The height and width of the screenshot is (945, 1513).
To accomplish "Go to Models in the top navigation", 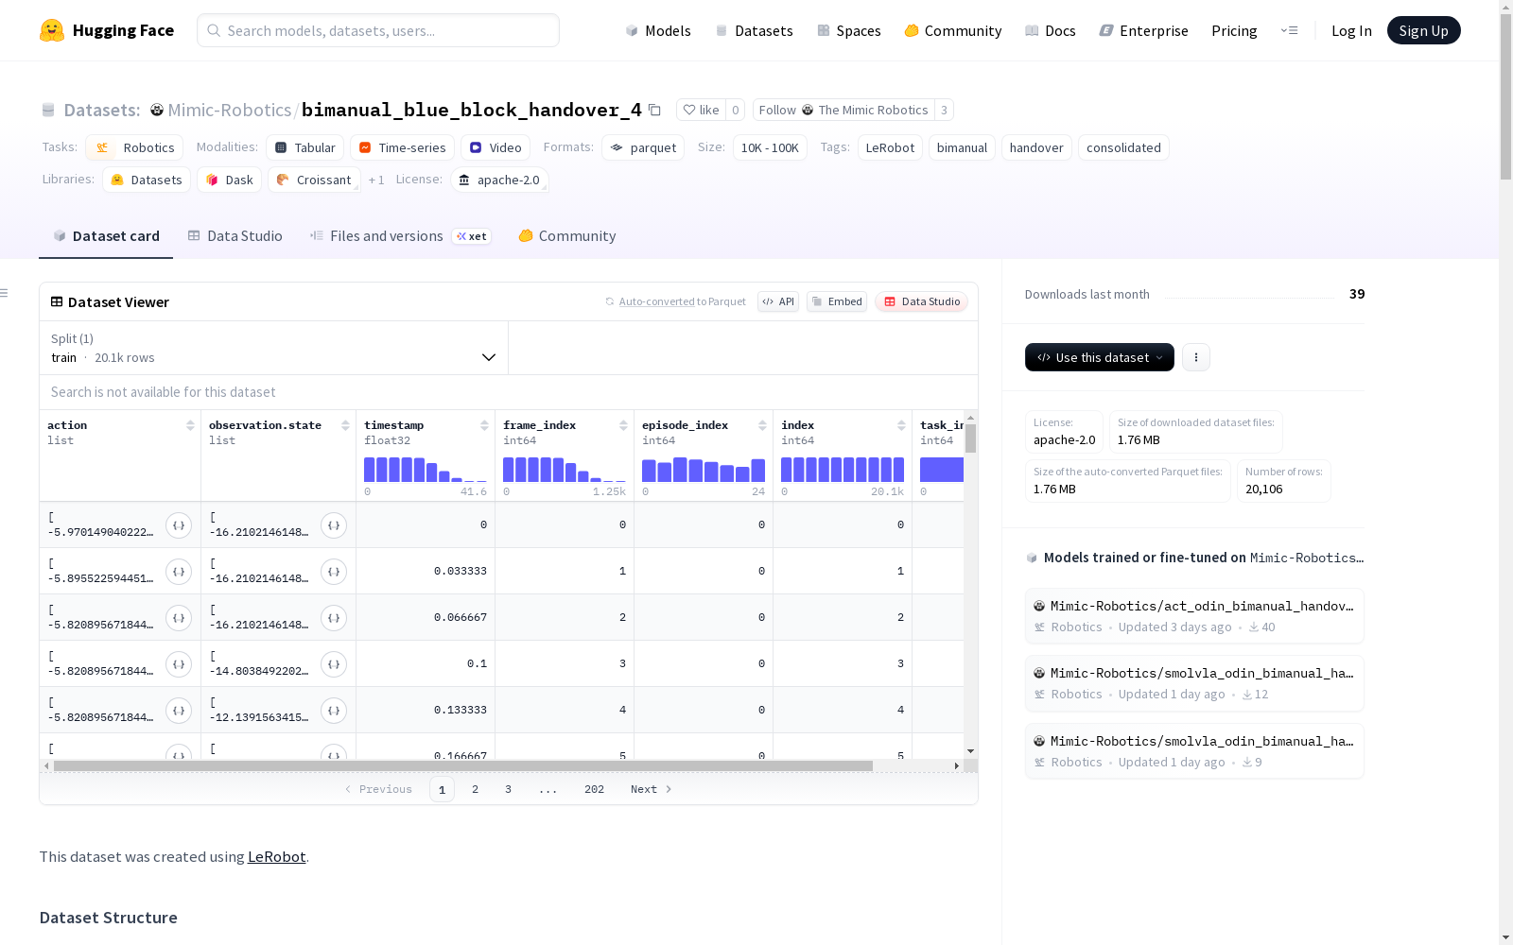I will tap(658, 30).
